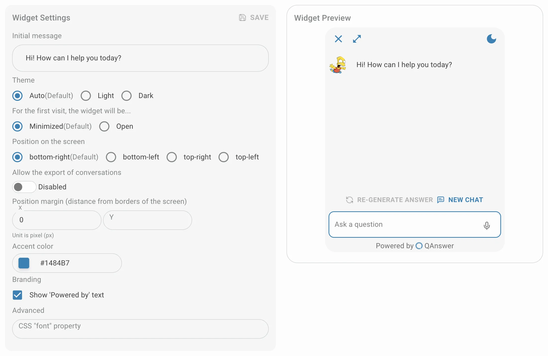Click the close X icon in widget preview

[338, 39]
